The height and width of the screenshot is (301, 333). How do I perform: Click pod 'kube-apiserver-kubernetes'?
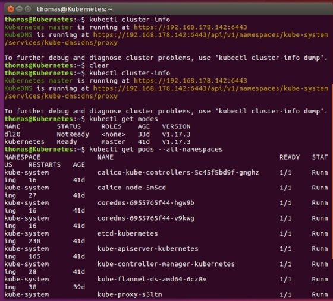coord(147,249)
